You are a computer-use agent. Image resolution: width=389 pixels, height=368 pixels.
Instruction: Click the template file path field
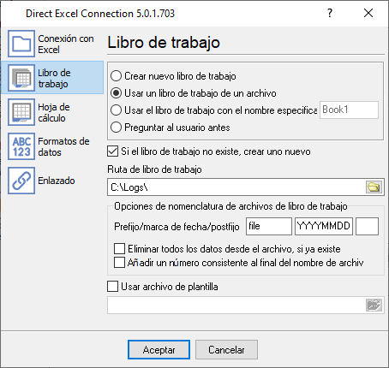(x=236, y=306)
